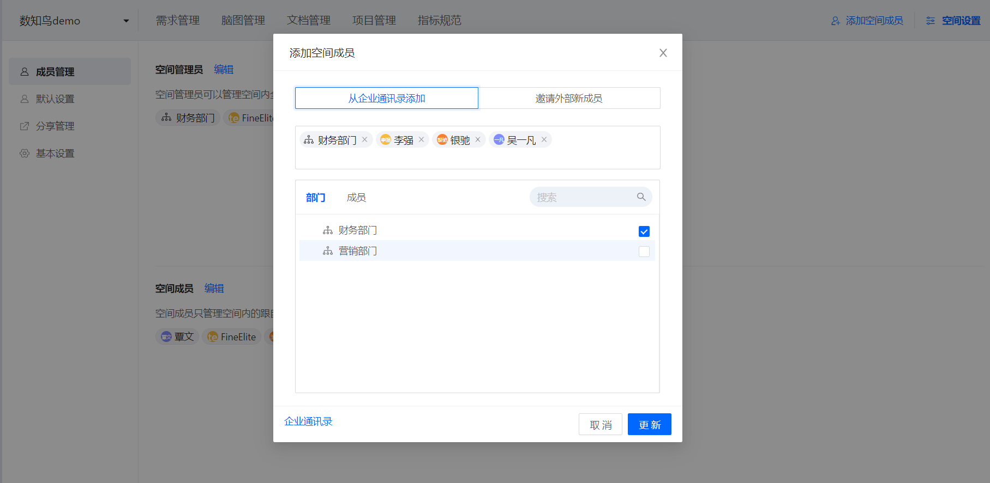The image size is (990, 483).
Task: Select 营销部门 row in department list
Action: tap(477, 251)
